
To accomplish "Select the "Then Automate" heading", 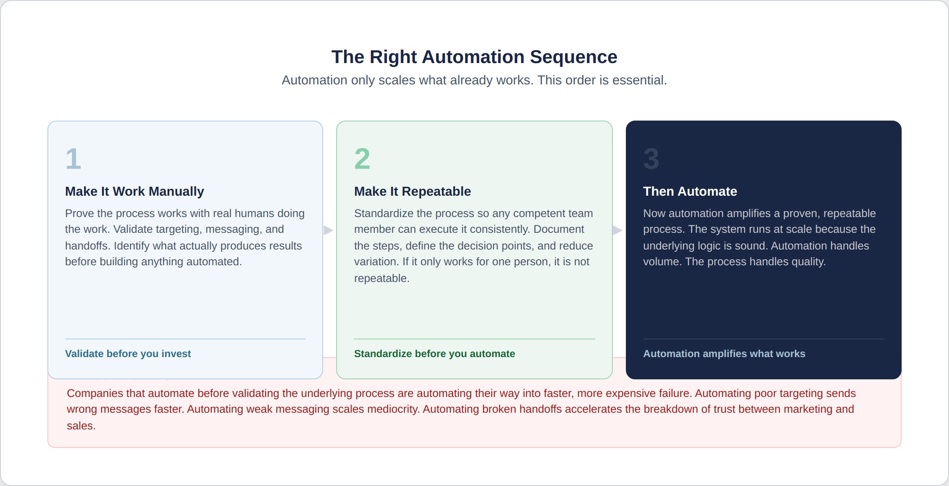I will pyautogui.click(x=690, y=192).
